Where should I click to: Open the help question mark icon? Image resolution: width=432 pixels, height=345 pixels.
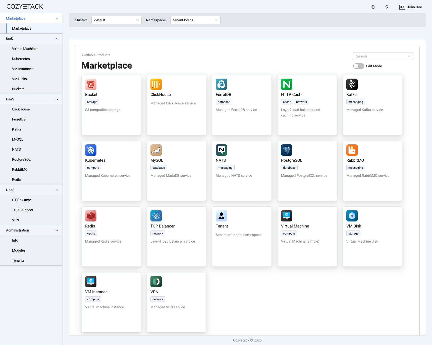(373, 7)
